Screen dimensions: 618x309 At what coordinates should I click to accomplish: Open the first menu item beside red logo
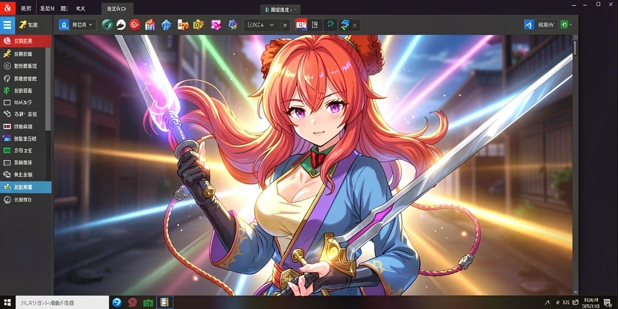(x=27, y=8)
